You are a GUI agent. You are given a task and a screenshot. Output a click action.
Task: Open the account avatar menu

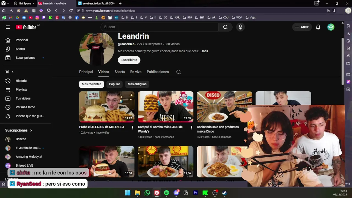point(331,27)
